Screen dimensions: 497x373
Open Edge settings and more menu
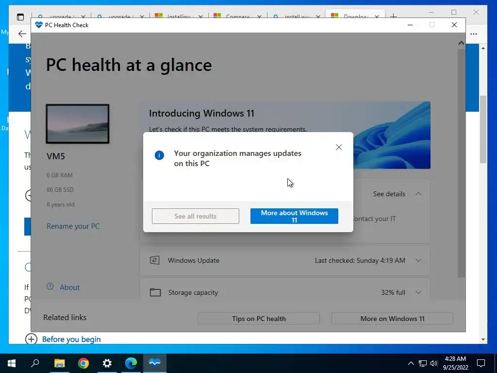474,34
